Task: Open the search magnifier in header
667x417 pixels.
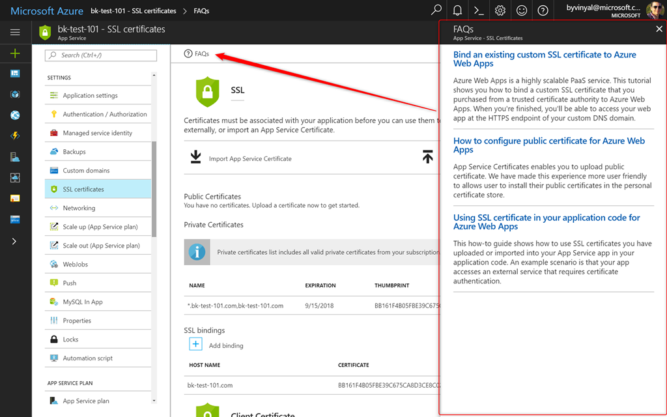Action: click(x=436, y=10)
